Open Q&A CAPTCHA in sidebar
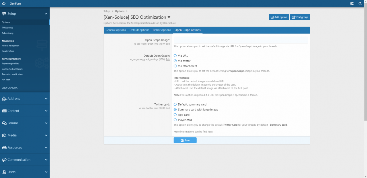This screenshot has width=367, height=178. click(x=25, y=88)
